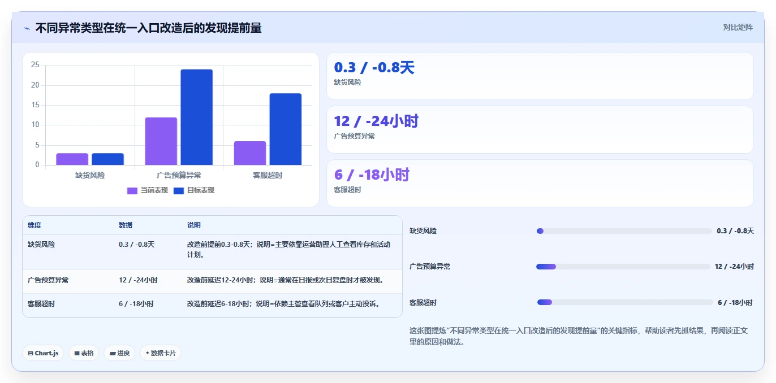Click the 客服超时 x-axis label on chart
The width and height of the screenshot is (776, 383).
[268, 175]
